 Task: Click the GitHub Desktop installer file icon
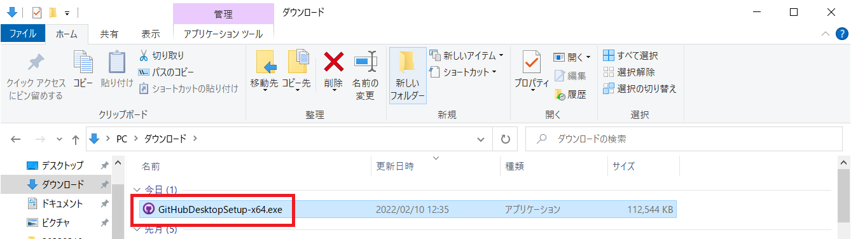pyautogui.click(x=149, y=209)
